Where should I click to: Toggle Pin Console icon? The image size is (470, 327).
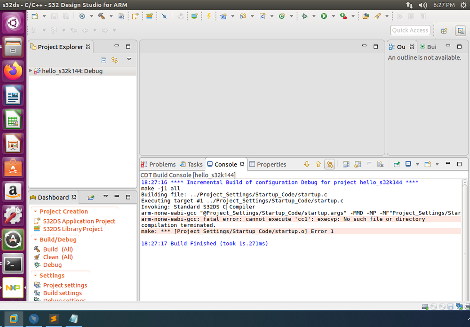coord(397,164)
